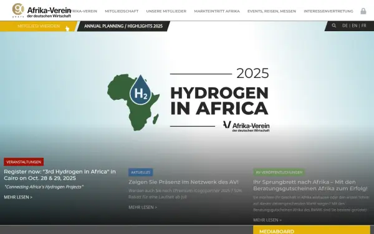Switch language to EN
This screenshot has width=374, height=234.
click(355, 26)
